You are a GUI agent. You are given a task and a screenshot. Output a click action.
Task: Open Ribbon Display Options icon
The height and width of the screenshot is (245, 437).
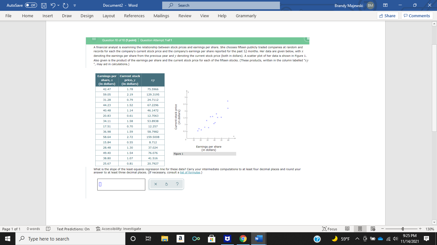(x=385, y=5)
